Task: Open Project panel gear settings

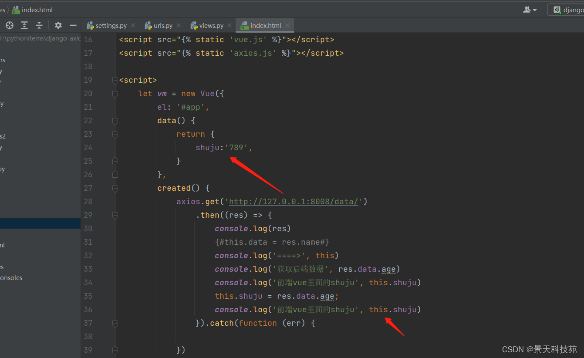Action: pos(58,25)
